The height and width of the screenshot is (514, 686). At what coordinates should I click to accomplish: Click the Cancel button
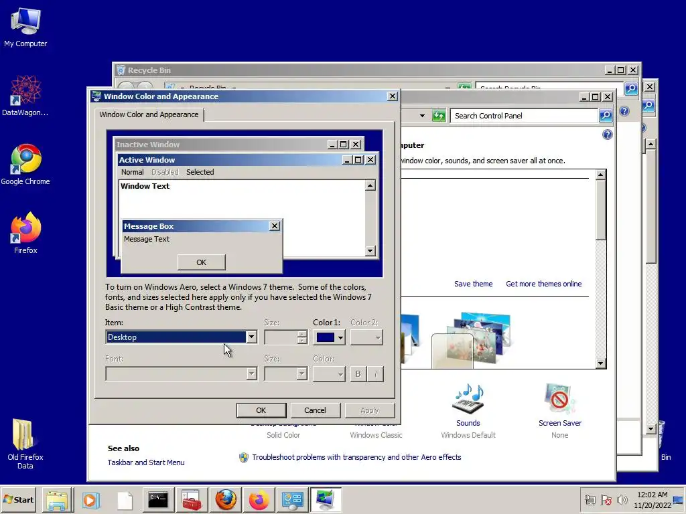(x=315, y=410)
